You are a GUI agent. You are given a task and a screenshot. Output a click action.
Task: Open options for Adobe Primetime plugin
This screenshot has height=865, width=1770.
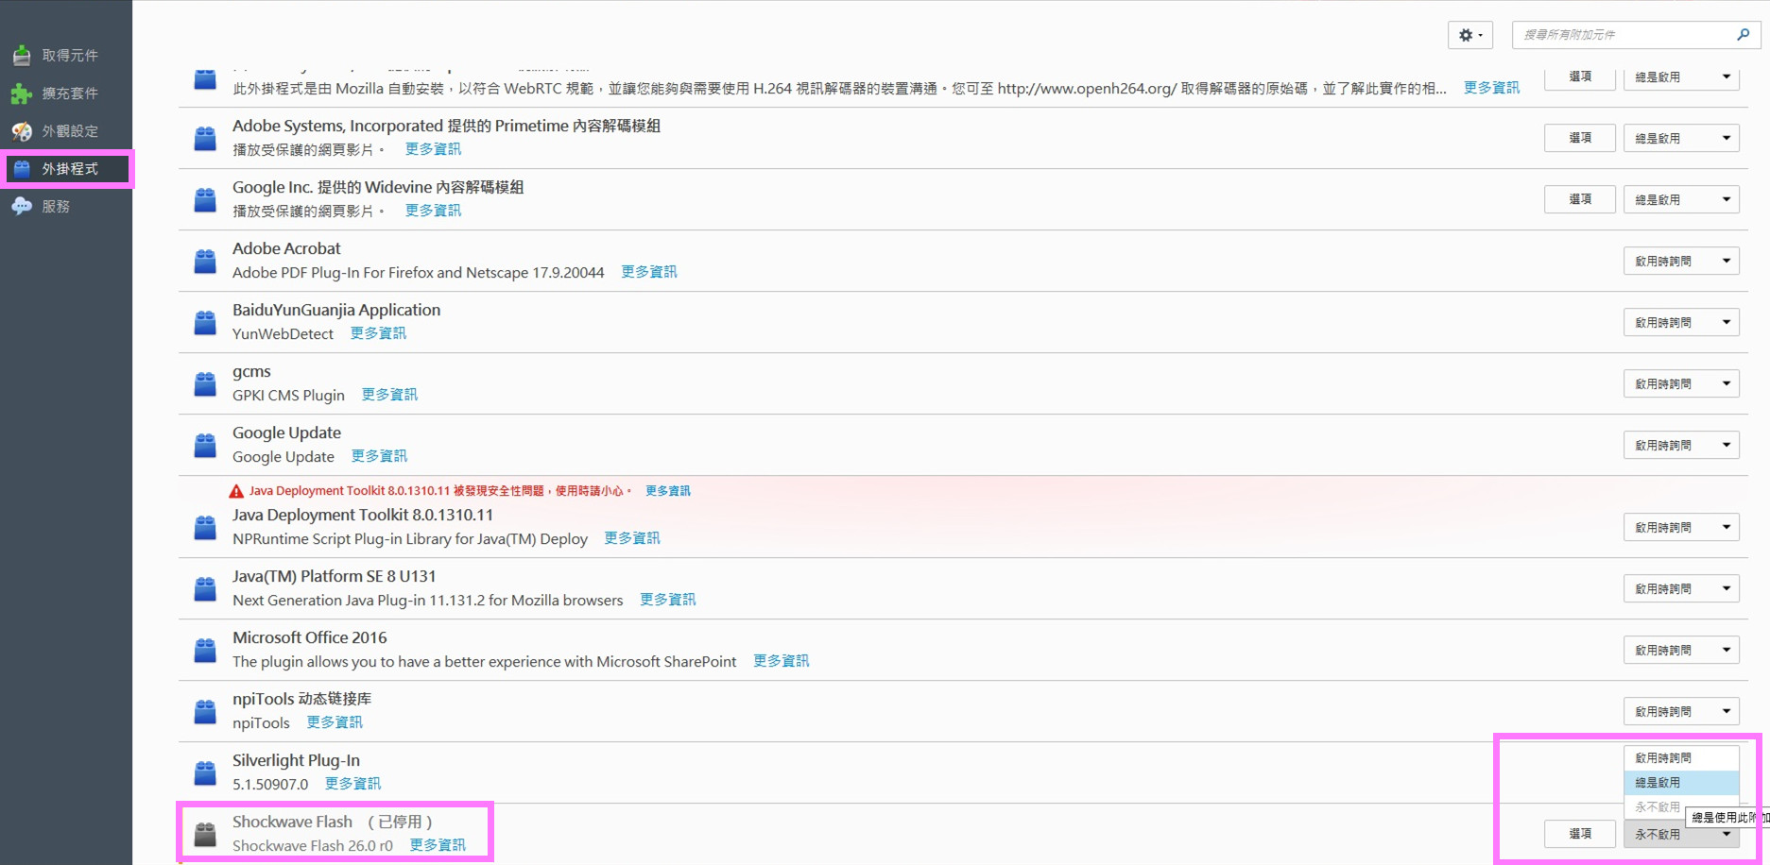tap(1580, 138)
